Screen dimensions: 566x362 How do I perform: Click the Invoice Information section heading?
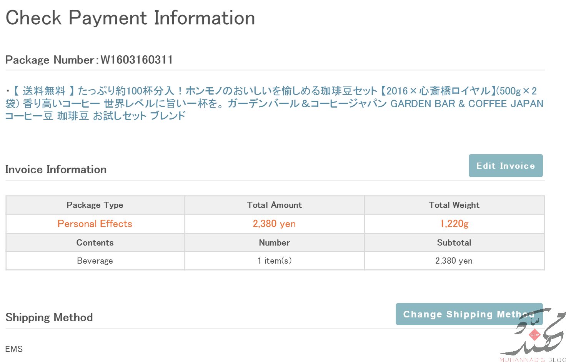(x=56, y=169)
